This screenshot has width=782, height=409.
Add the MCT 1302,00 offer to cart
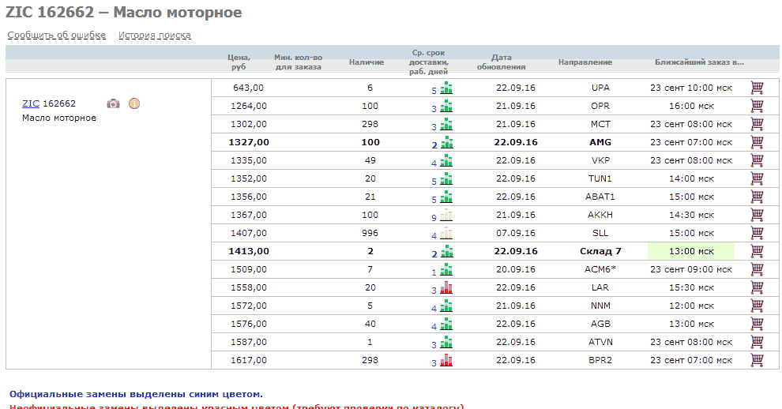[757, 124]
